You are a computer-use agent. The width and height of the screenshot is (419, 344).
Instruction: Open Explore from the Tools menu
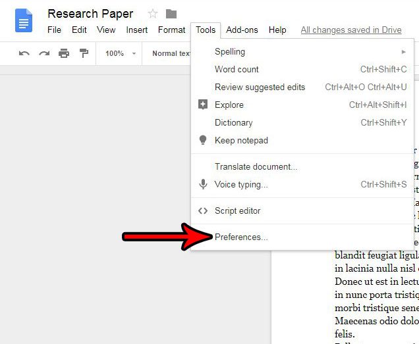229,105
